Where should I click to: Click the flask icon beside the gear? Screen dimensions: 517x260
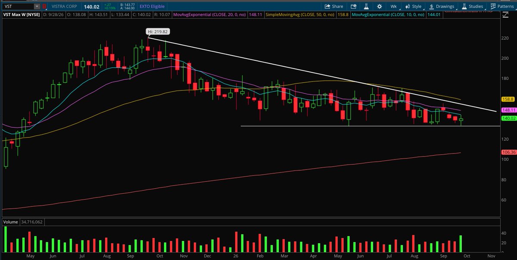[366, 6]
